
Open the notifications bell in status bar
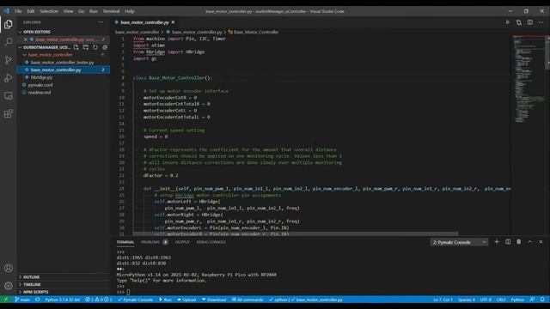point(542,300)
